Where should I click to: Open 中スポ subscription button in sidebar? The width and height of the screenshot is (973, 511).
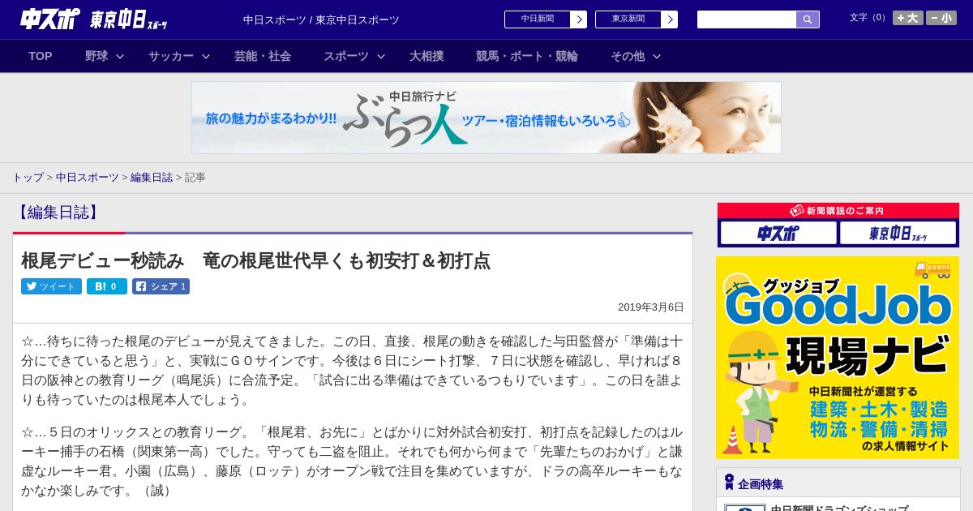(778, 234)
